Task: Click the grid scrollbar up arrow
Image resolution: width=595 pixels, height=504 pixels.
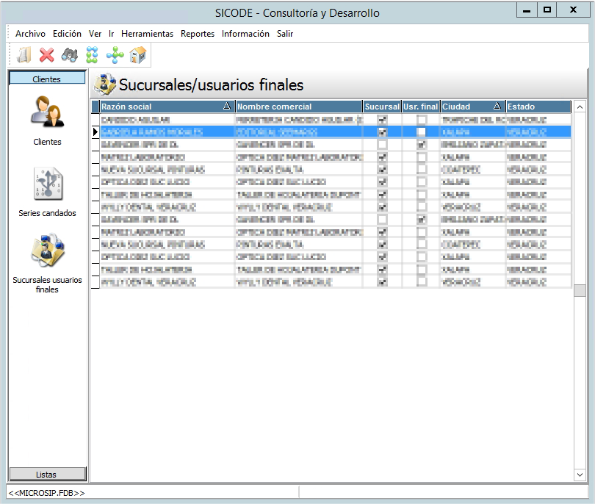Action: [580, 107]
